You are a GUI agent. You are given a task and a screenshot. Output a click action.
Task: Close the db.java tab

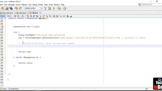click(x=40, y=13)
